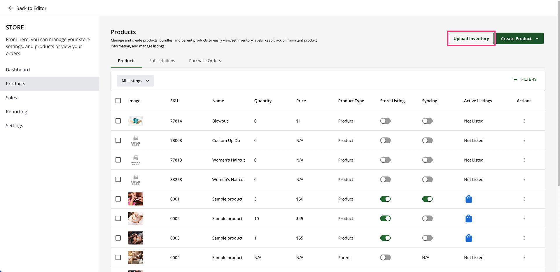The width and height of the screenshot is (560, 272).
Task: Open the Create Product dropdown
Action: coord(519,38)
